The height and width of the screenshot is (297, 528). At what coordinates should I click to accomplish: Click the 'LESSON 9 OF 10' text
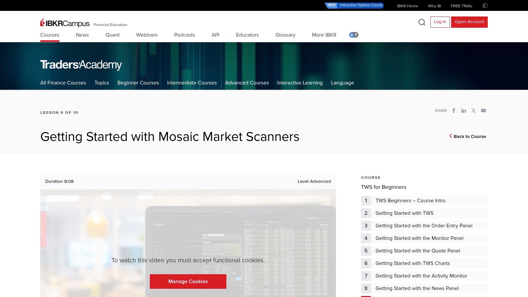pyautogui.click(x=59, y=113)
